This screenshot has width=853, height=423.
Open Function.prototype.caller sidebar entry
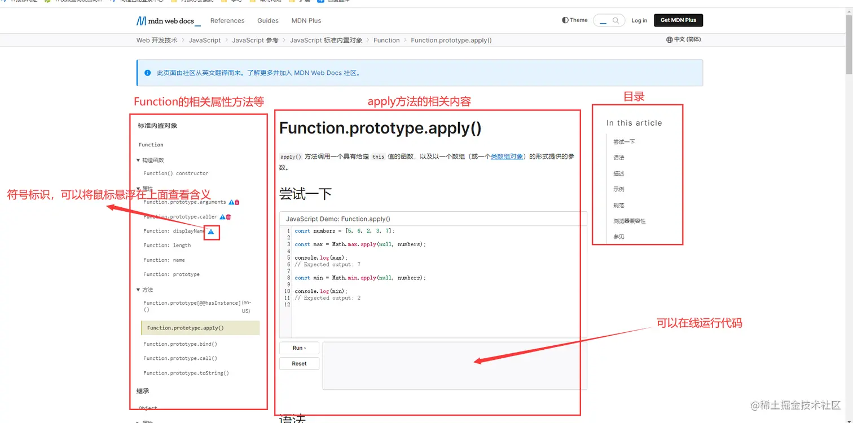click(x=181, y=217)
